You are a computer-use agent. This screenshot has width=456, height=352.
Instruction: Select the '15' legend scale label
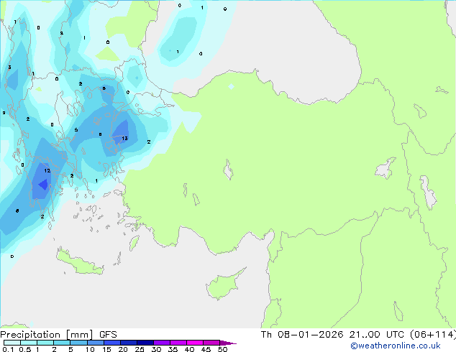click(x=106, y=349)
